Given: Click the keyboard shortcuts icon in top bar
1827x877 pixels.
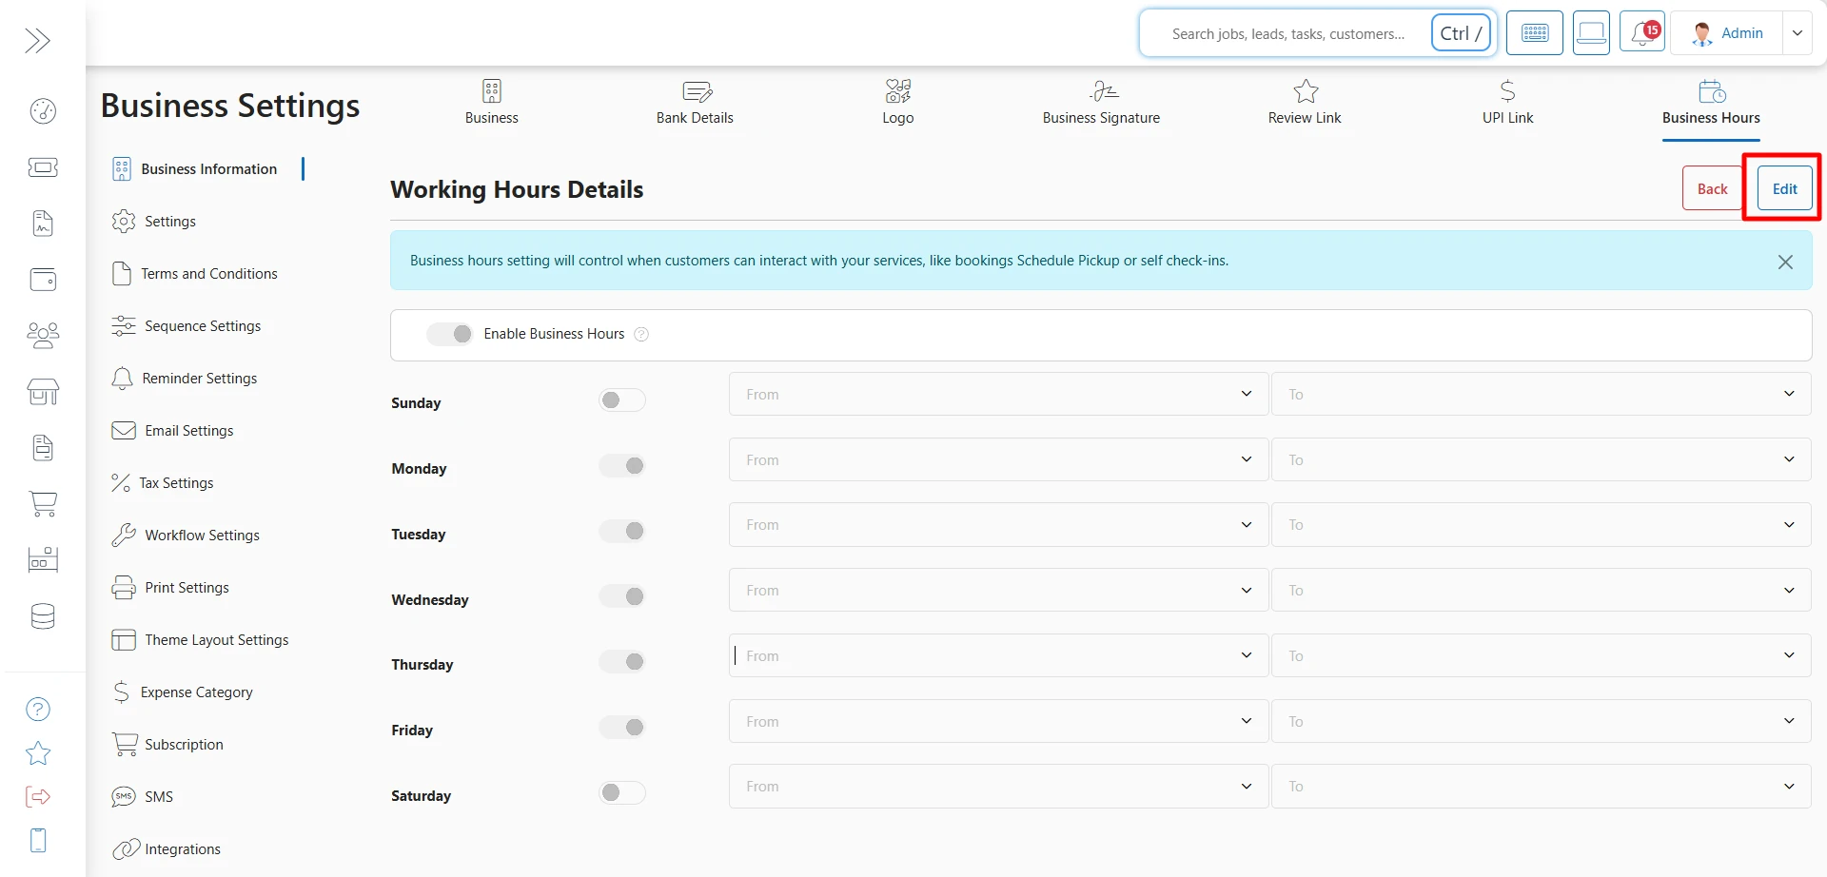Looking at the screenshot, I should click(x=1534, y=32).
